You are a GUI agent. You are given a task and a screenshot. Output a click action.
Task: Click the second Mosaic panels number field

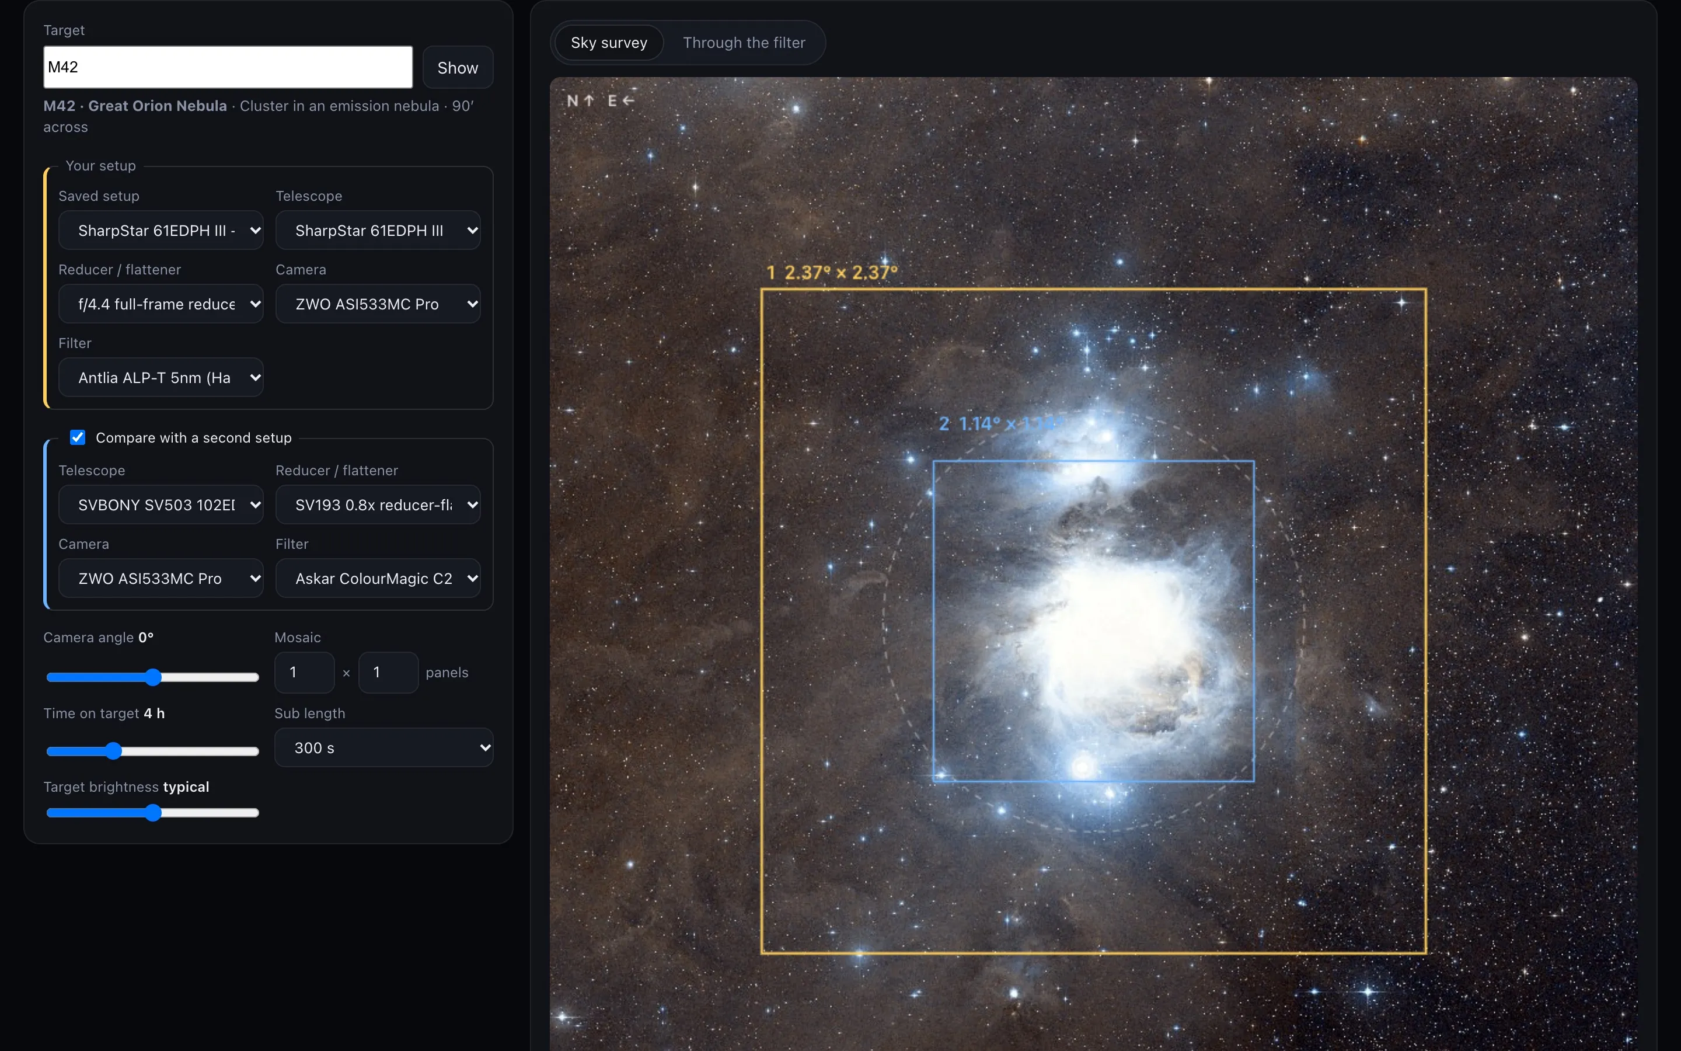point(388,672)
